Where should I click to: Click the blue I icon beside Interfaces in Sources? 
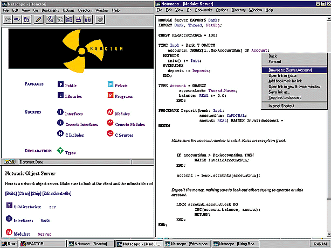click(60, 112)
